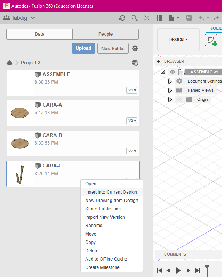
Task: Open the data panel settings gear
Action: (135, 48)
